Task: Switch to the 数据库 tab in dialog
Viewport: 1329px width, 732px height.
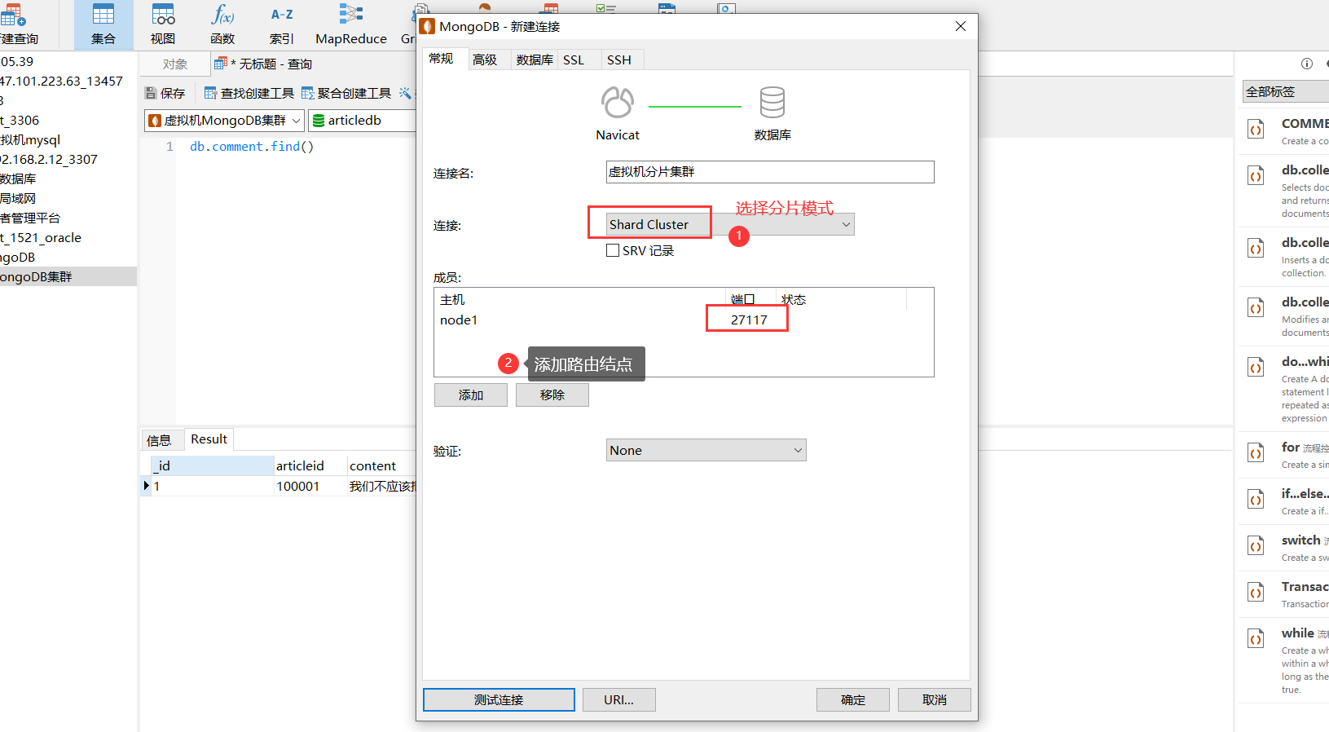Action: coord(535,60)
